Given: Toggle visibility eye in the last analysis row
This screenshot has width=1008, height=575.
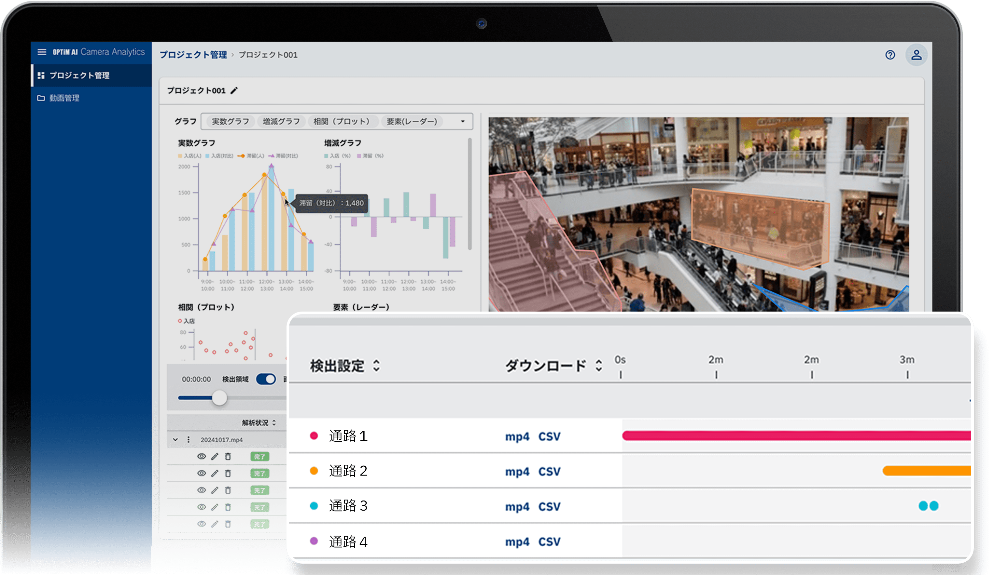Looking at the screenshot, I should coord(202,524).
